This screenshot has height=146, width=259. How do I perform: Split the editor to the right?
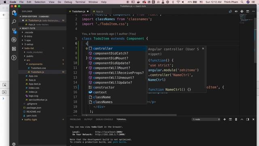click(x=248, y=11)
